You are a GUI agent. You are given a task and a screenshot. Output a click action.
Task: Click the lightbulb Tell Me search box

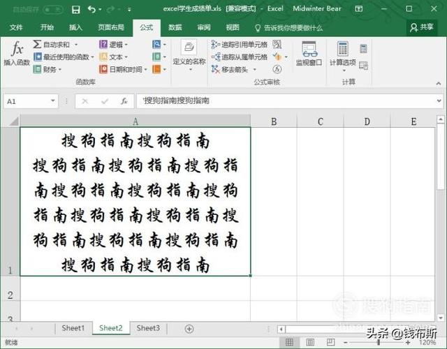(x=288, y=28)
